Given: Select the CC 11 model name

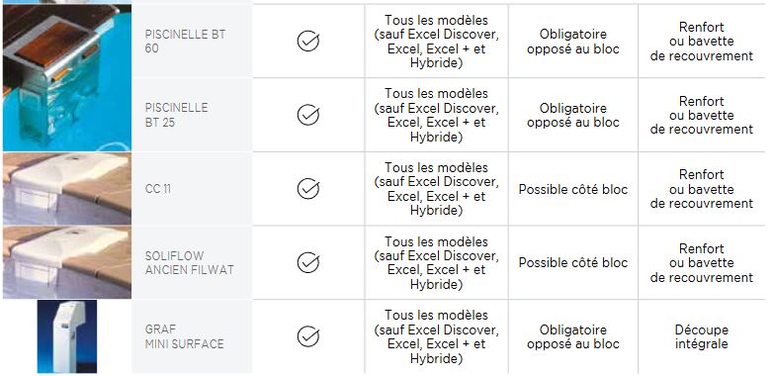Looking at the screenshot, I should click(158, 189).
